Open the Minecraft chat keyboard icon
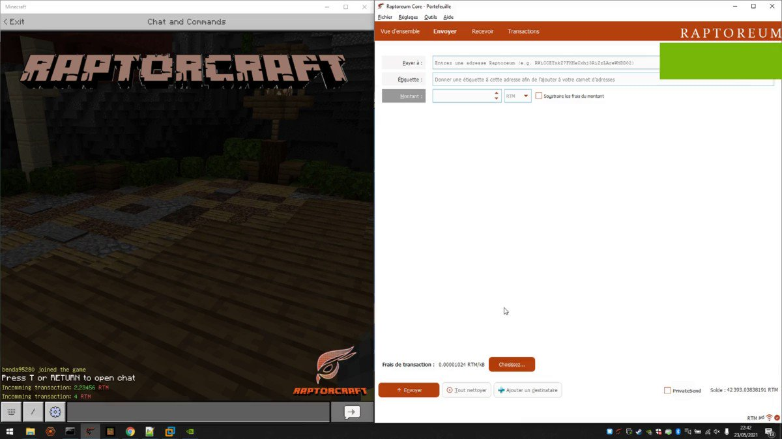Viewport: 782px width, 439px height. click(12, 412)
